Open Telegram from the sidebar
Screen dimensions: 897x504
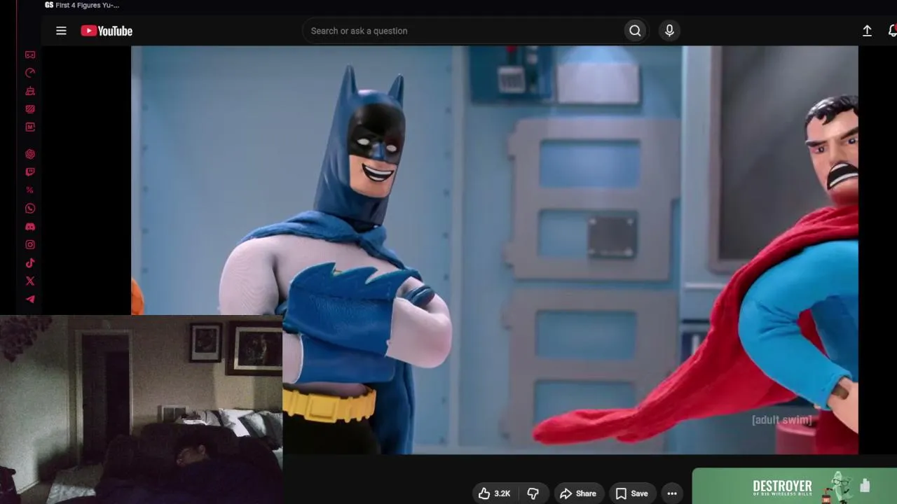30,300
